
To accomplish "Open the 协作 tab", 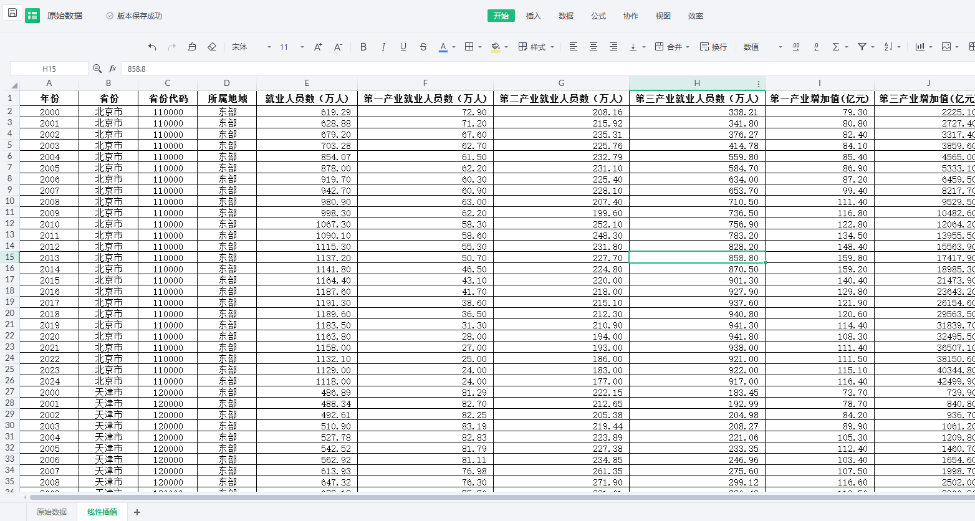I will pos(631,16).
